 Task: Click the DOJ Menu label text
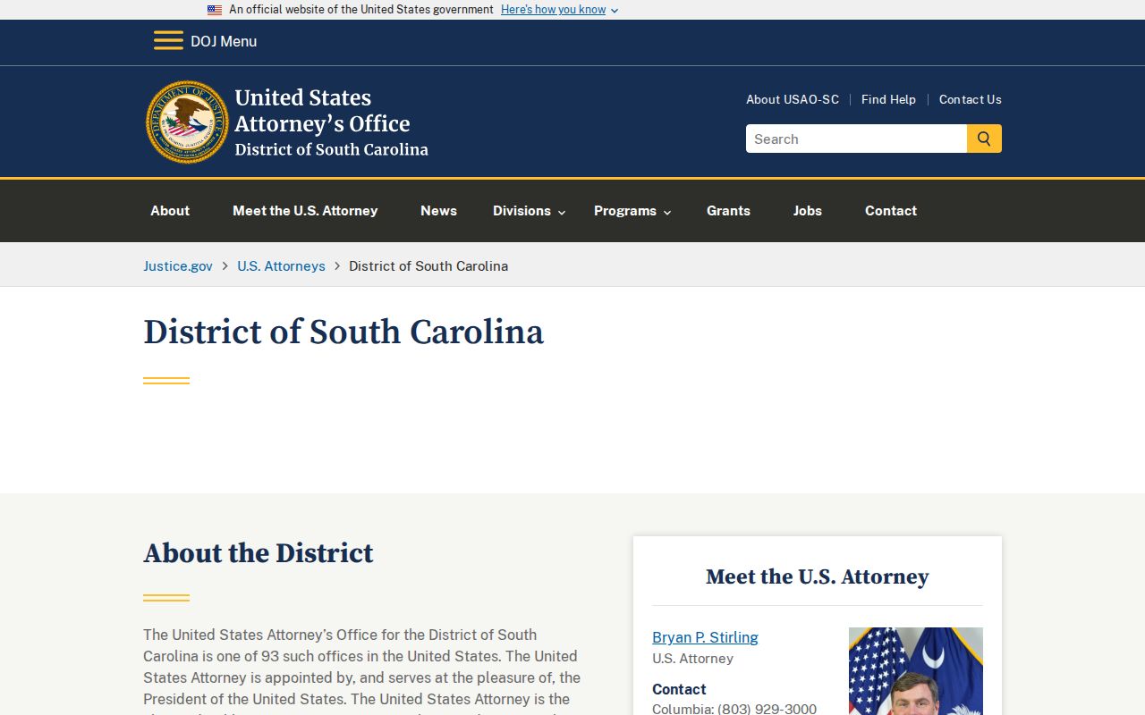(224, 41)
